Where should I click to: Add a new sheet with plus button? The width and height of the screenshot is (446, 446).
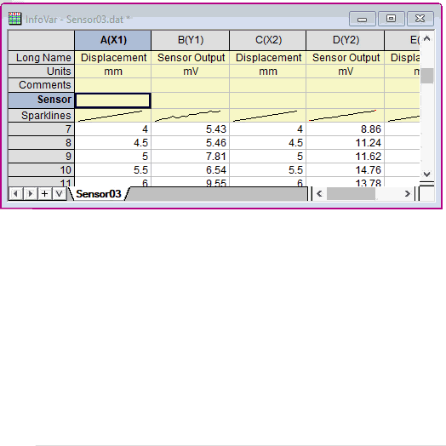[x=44, y=194]
